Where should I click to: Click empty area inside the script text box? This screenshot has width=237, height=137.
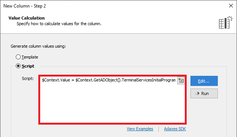click(112, 104)
